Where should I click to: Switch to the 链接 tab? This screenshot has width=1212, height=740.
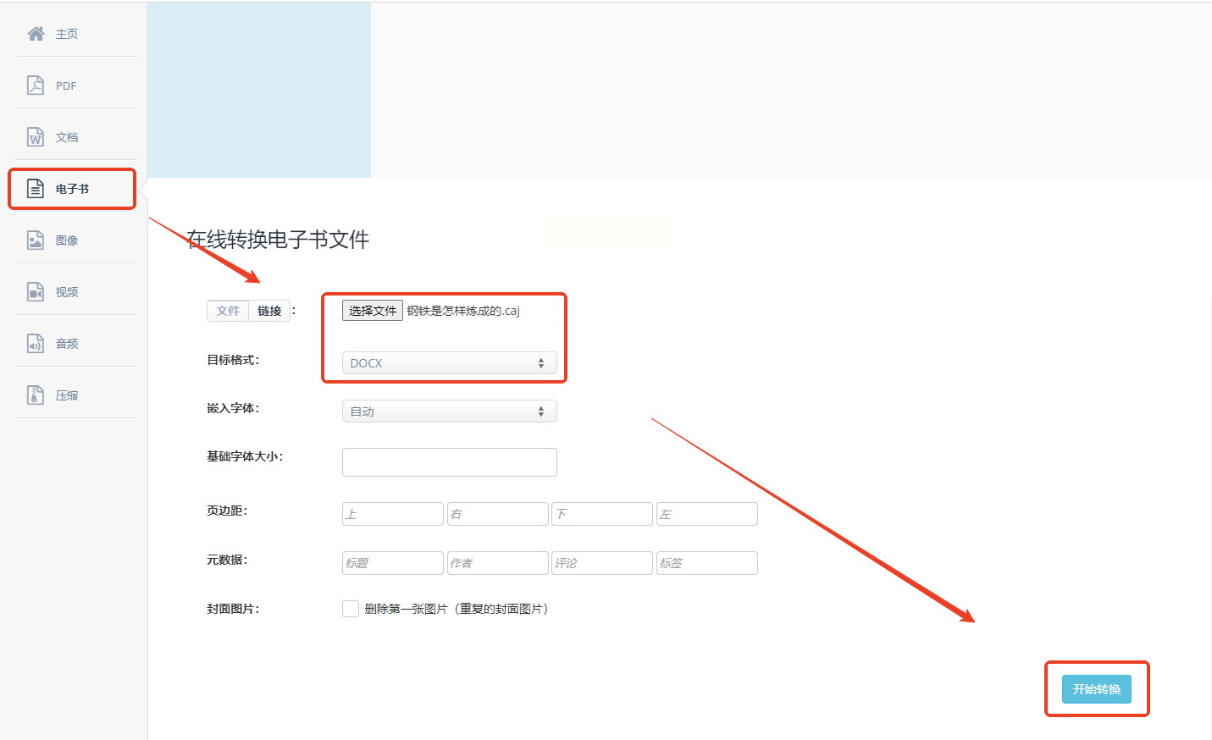[x=269, y=311]
